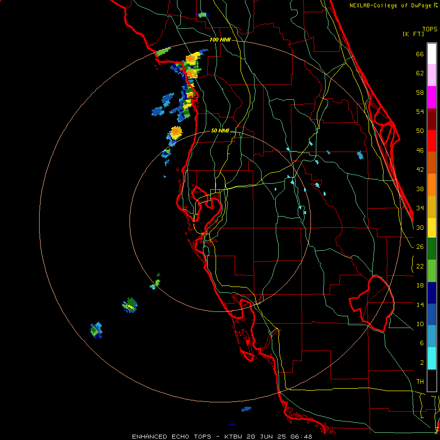This screenshot has height=440, width=440.
Task: Click the light green 22 K FT swatch
Action: (x=432, y=271)
